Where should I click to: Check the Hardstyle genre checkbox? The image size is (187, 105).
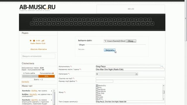point(97,91)
